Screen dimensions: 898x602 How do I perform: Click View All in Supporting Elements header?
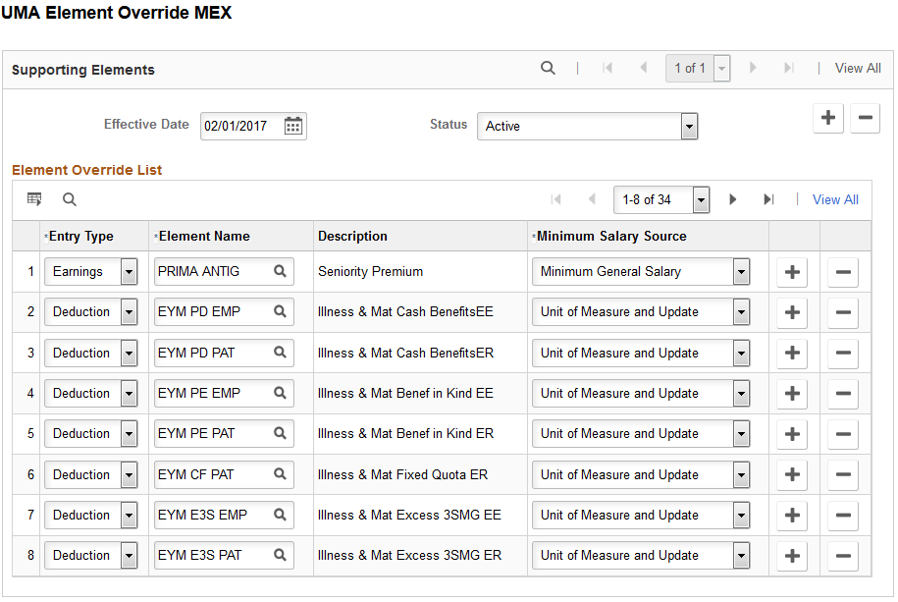click(x=858, y=68)
